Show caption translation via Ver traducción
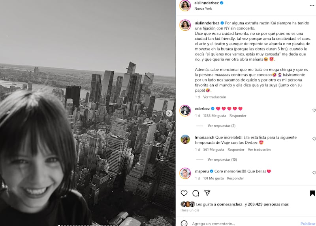Image resolution: width=316 pixels, height=226 pixels. pos(214,97)
